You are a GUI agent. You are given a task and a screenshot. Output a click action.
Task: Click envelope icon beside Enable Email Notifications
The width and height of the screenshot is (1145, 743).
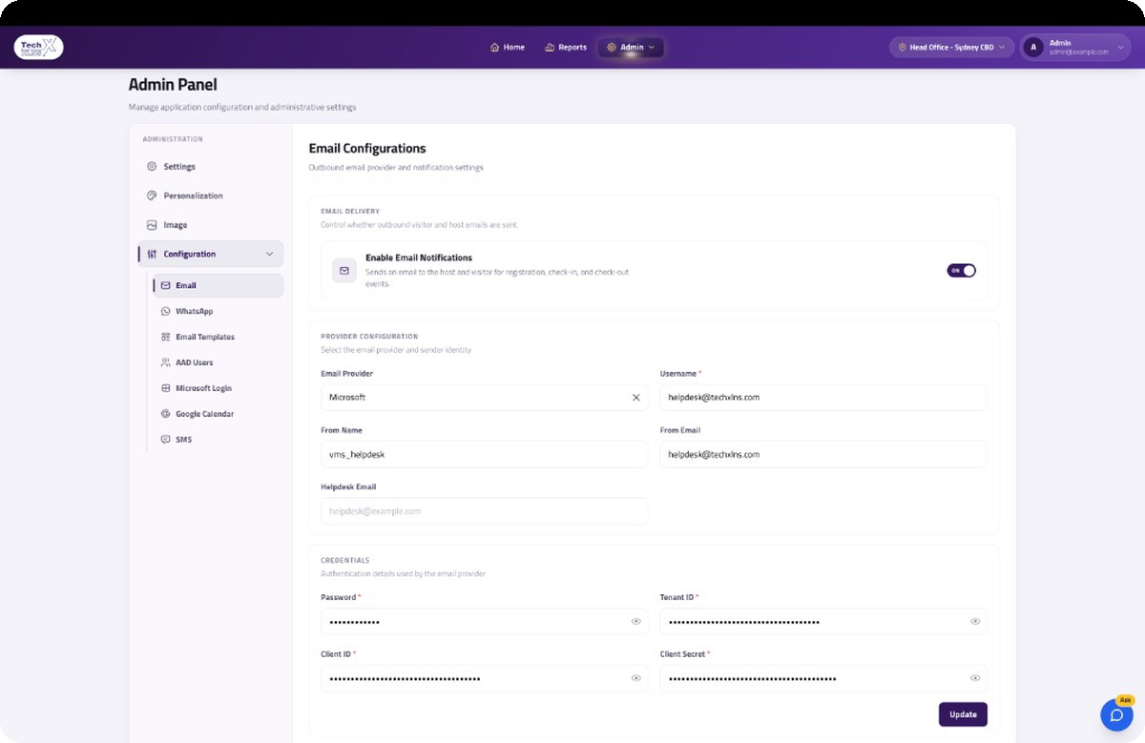tap(344, 271)
